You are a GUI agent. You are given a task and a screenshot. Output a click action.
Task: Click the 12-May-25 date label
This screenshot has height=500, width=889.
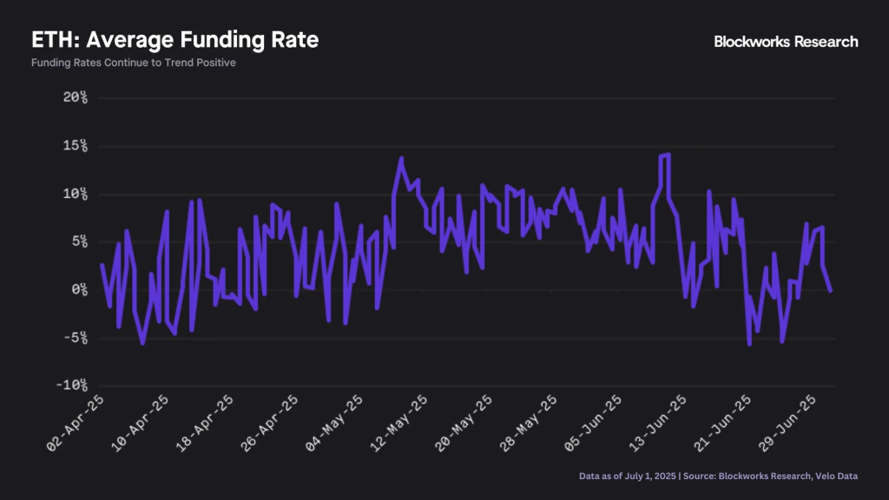(x=399, y=424)
